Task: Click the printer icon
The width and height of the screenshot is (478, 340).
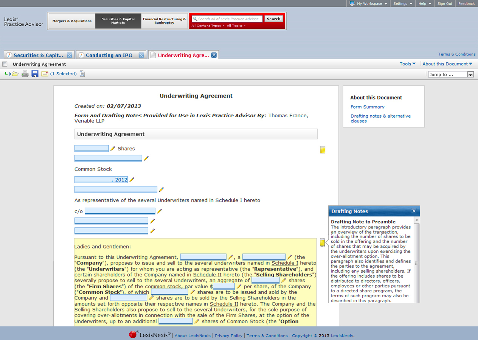Action: [x=25, y=74]
